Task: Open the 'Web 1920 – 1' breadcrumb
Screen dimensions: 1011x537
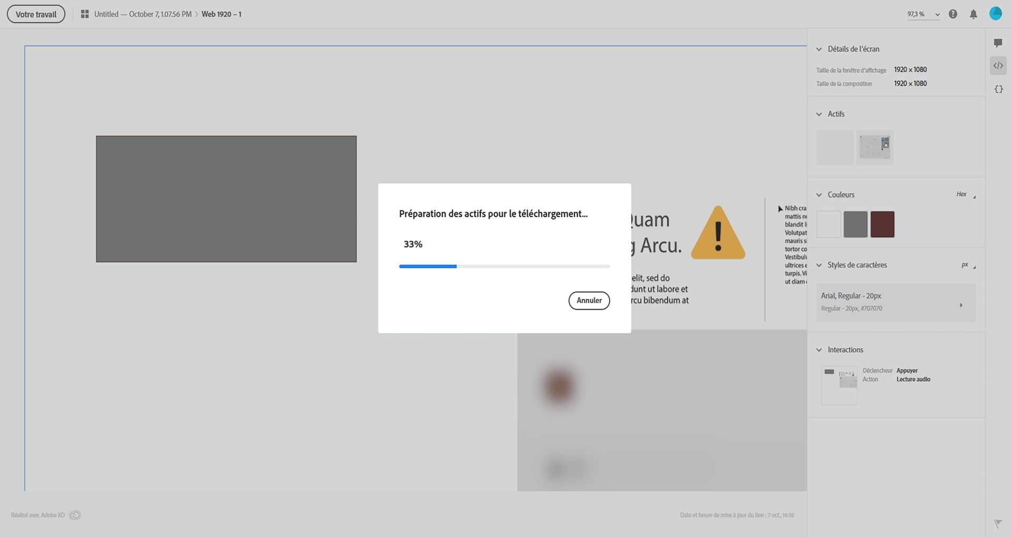Action: pos(222,14)
